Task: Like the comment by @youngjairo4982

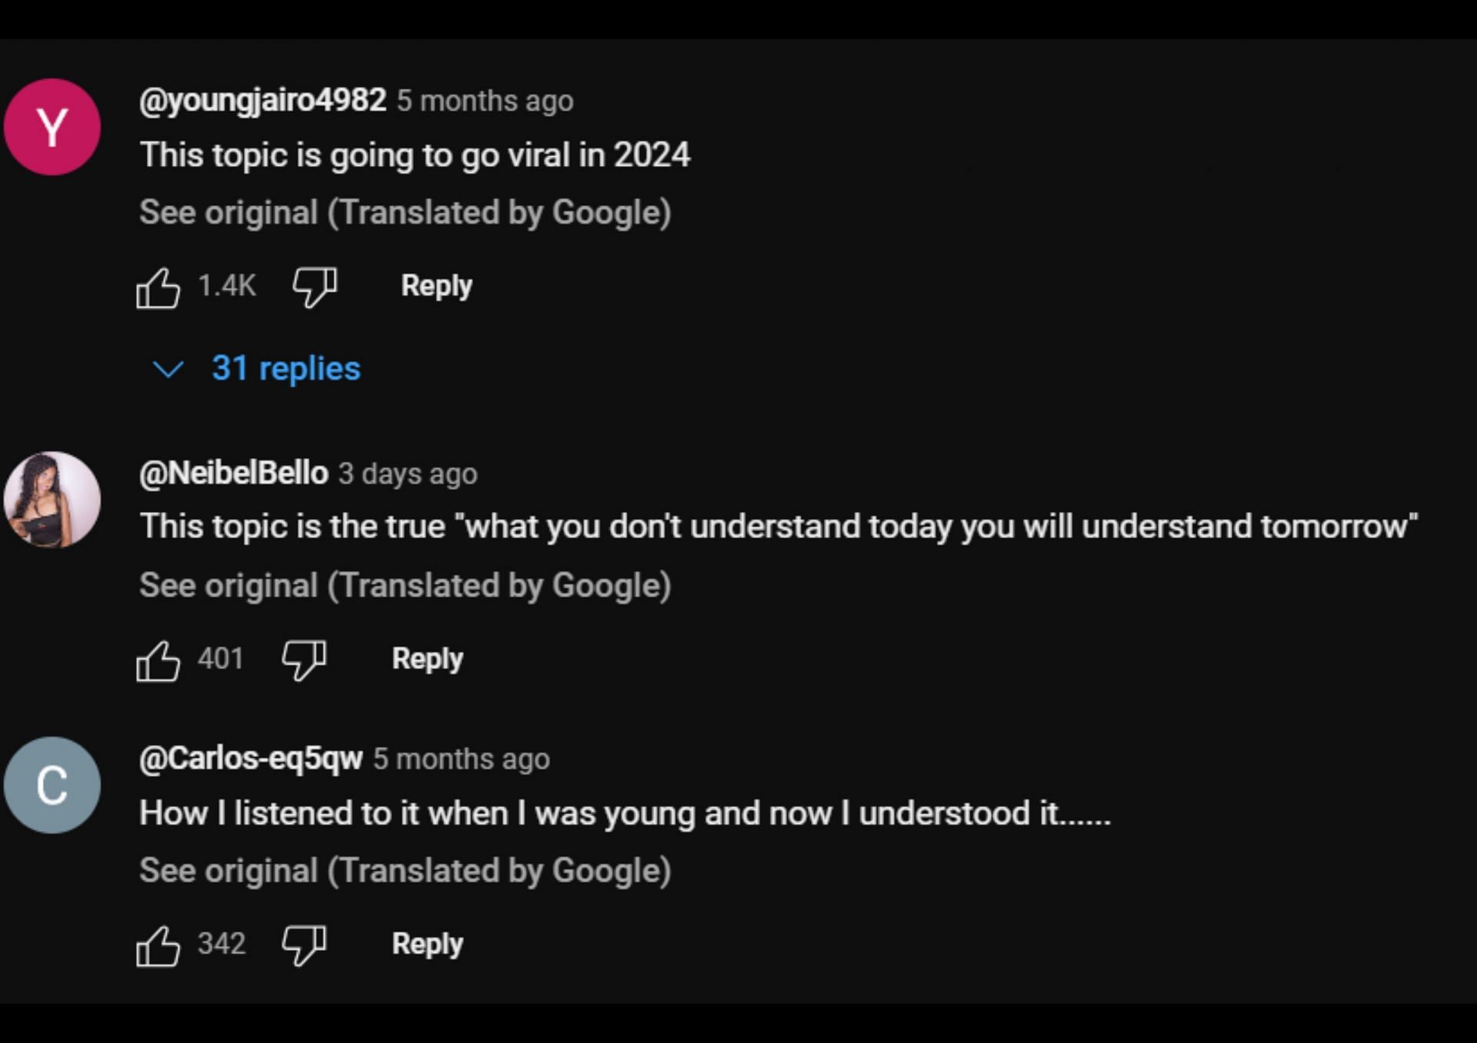Action: pos(158,288)
